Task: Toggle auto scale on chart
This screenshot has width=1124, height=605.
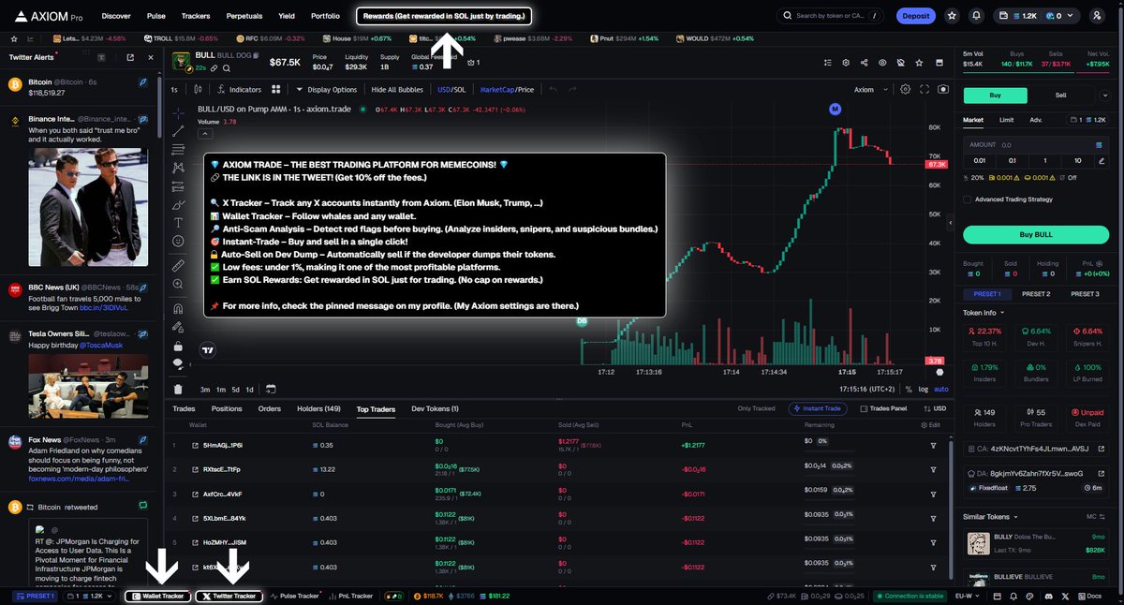Action: click(941, 389)
